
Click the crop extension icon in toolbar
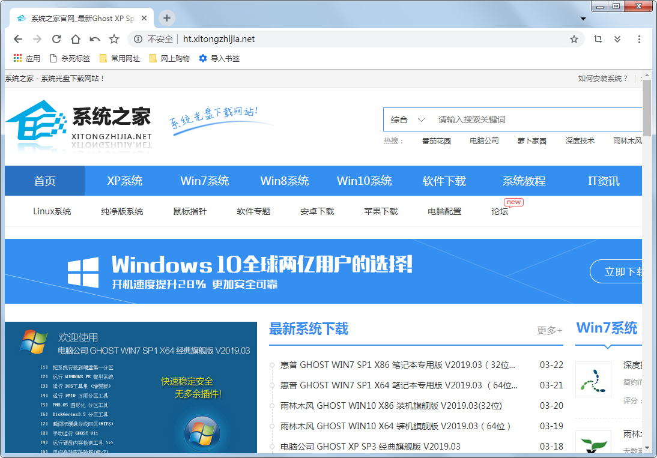(598, 39)
